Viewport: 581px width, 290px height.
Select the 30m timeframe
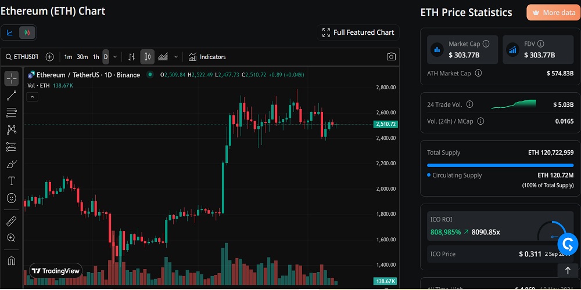[x=83, y=57]
